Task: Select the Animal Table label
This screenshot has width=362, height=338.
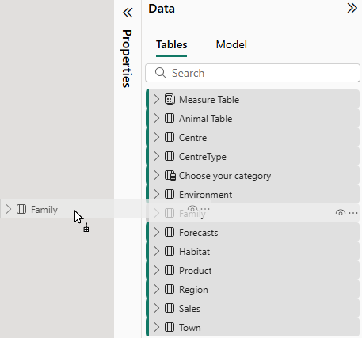Action: click(x=206, y=119)
